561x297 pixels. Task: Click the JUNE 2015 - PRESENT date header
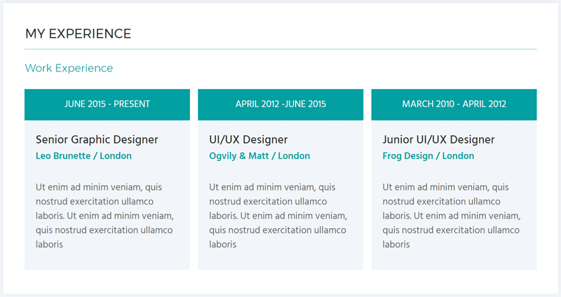(107, 104)
